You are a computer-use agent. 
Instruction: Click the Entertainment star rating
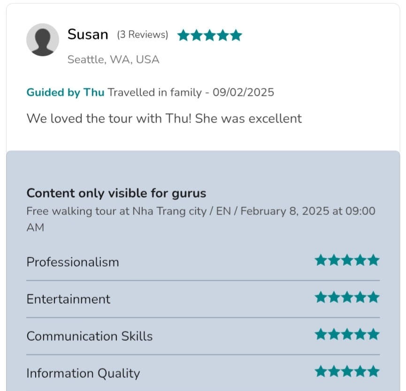tap(347, 297)
